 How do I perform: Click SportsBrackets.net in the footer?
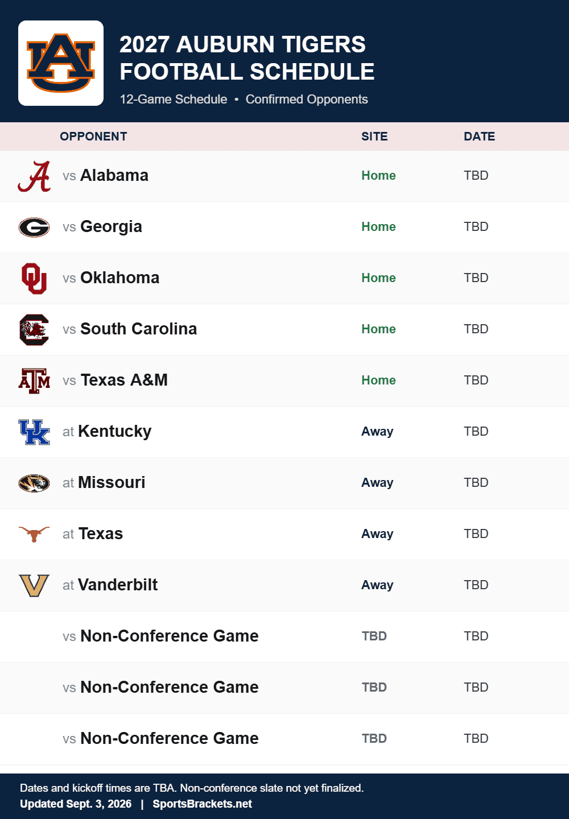202,804
